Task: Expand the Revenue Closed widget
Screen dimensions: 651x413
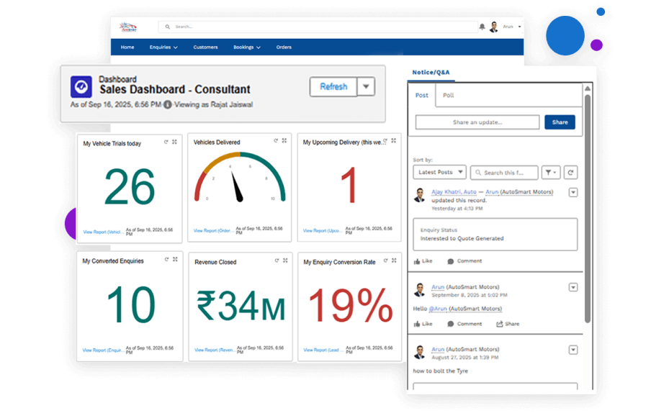Action: [x=284, y=260]
